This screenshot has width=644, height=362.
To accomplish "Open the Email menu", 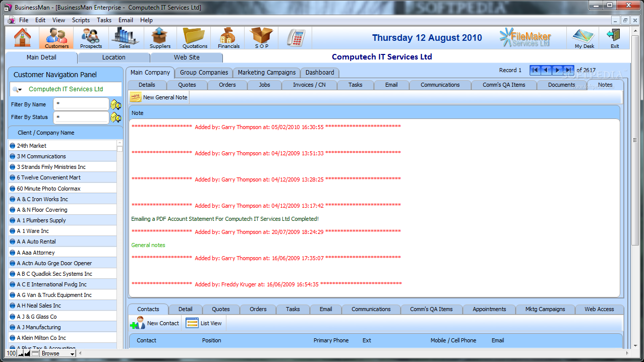I will 126,20.
